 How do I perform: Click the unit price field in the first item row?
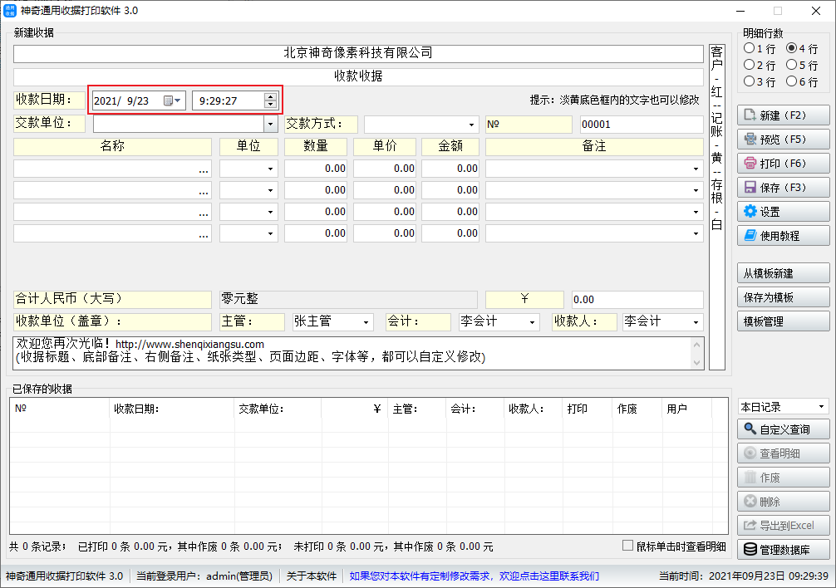[385, 169]
